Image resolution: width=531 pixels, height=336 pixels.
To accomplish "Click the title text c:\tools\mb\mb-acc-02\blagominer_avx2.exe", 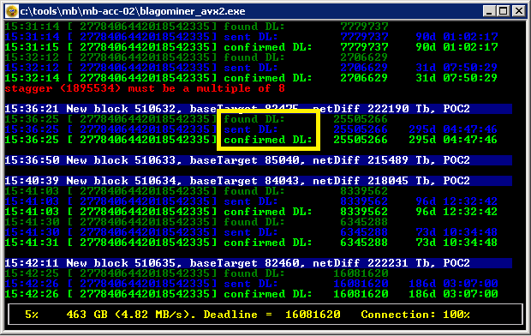I will pos(133,11).
